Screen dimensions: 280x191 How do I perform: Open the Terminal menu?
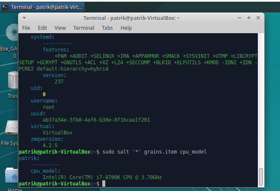pyautogui.click(x=84, y=28)
